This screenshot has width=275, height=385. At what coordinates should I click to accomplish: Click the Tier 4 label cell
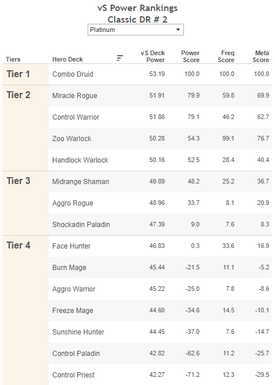click(x=26, y=310)
